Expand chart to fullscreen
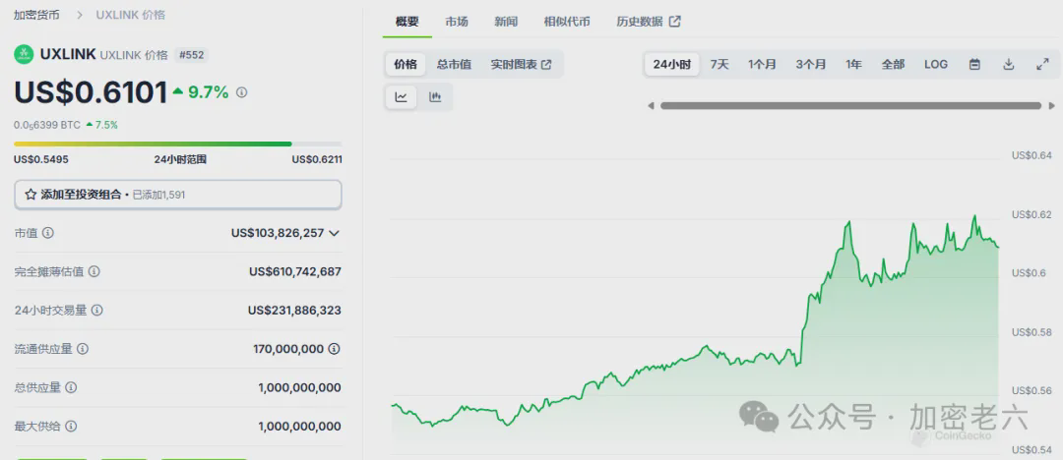 (1042, 64)
